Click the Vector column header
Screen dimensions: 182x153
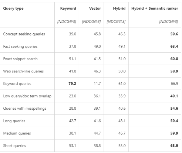tap(95, 8)
